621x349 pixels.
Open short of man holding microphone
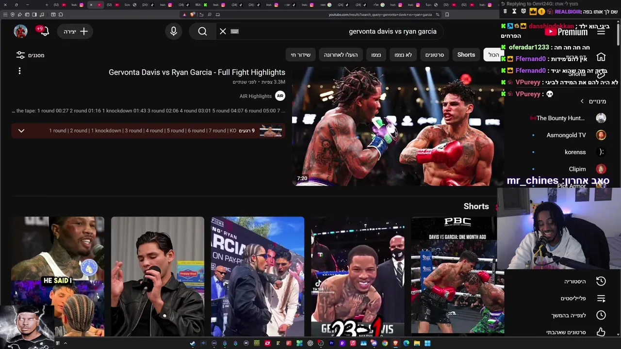pos(158,276)
